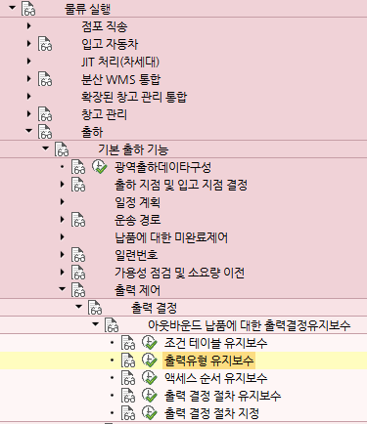Open documentation icon for 출력 결정
Viewport: 367px width, 424px height.
(95, 308)
